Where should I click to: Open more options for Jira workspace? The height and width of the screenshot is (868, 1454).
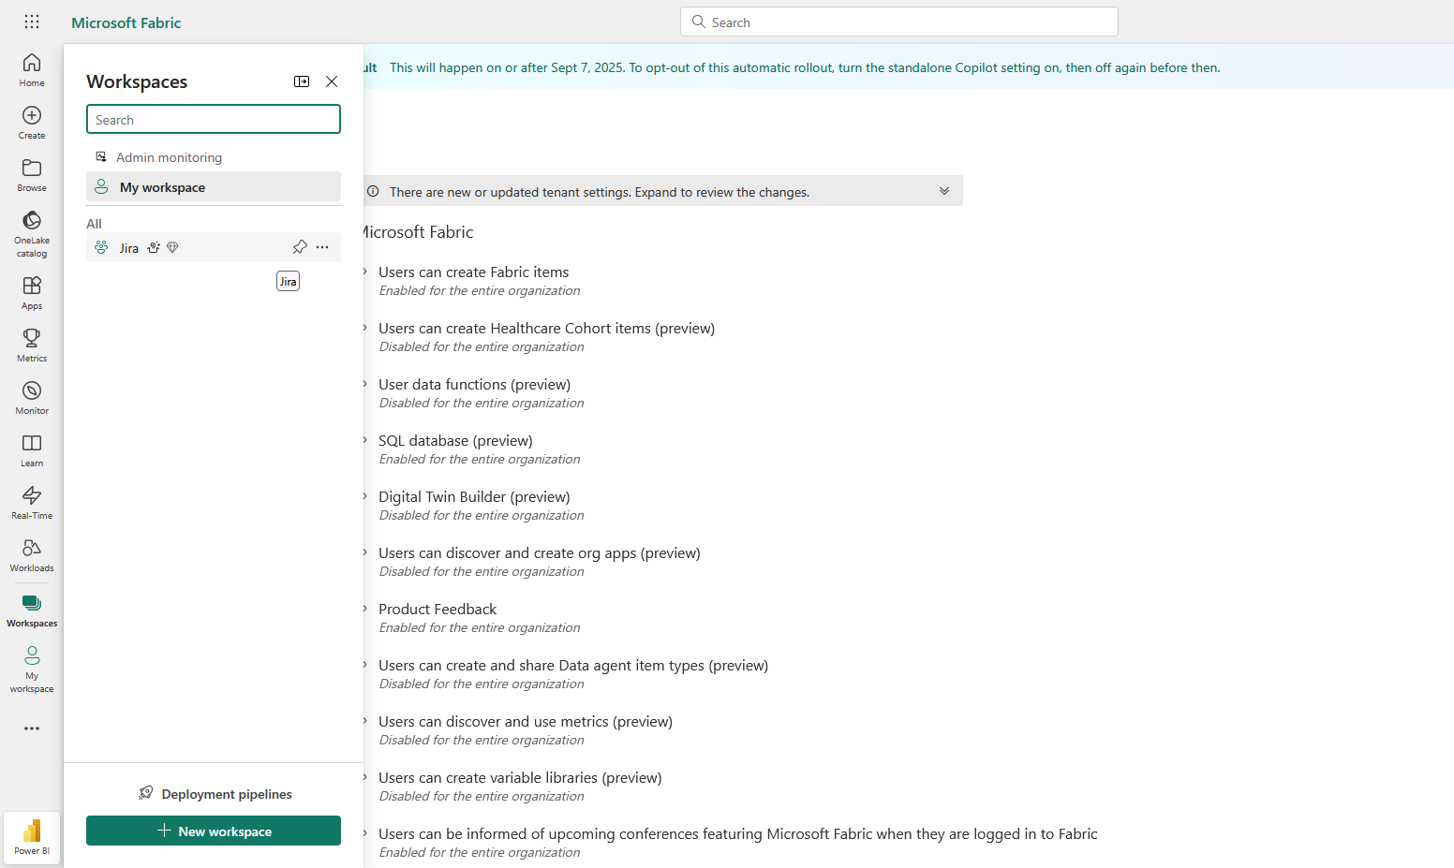pyautogui.click(x=322, y=247)
